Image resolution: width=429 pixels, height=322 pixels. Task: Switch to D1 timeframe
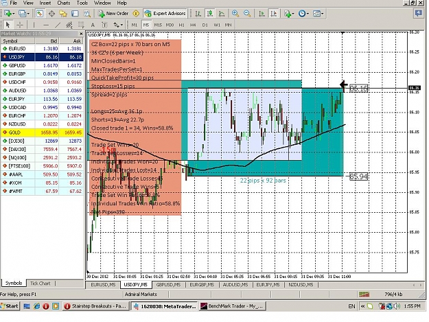point(205,25)
